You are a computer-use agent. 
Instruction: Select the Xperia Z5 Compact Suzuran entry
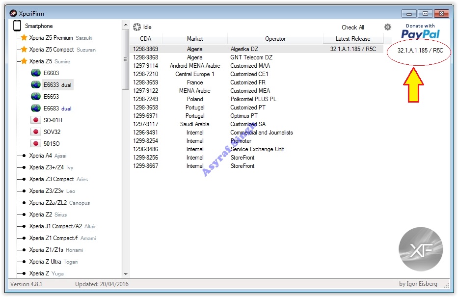(x=62, y=50)
